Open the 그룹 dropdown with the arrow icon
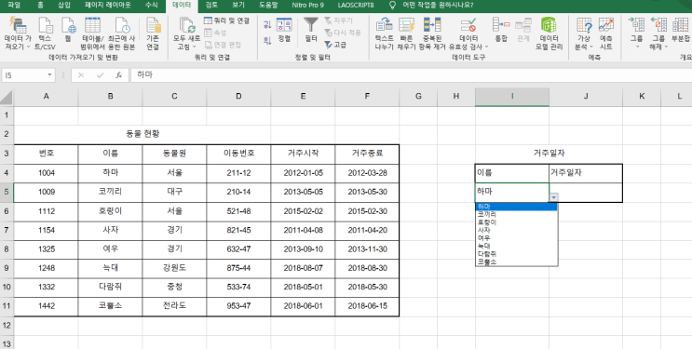This screenshot has height=349, width=692. click(637, 47)
